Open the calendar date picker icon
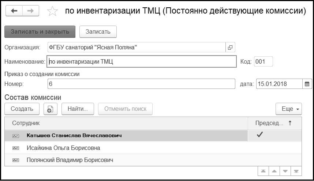Image resolution: width=314 pixels, height=181 pixels. pyautogui.click(x=307, y=84)
